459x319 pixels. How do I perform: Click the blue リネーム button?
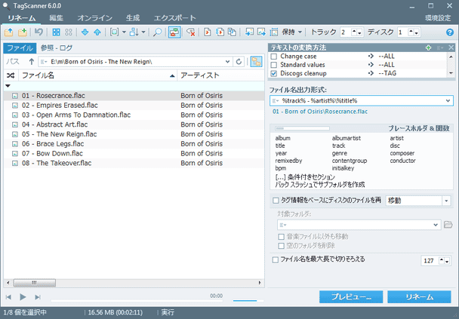tap(419, 297)
